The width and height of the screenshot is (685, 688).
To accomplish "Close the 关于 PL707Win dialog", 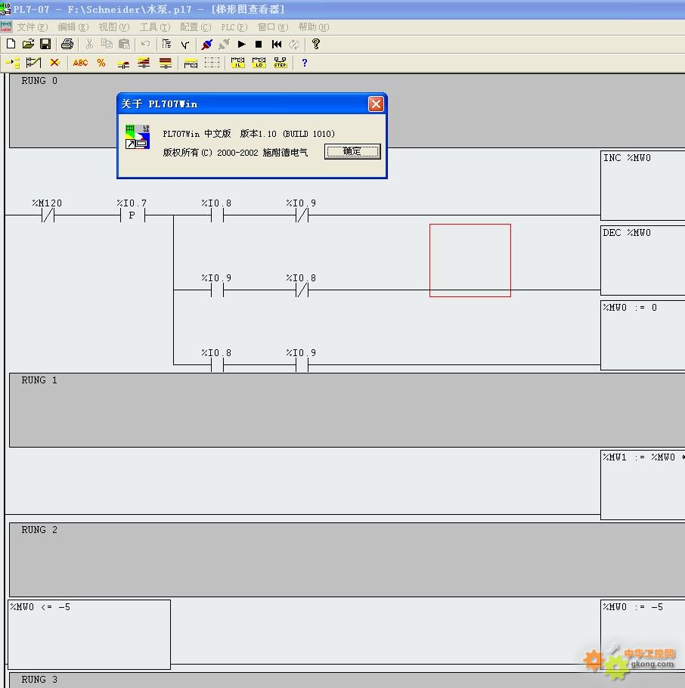I will click(376, 104).
